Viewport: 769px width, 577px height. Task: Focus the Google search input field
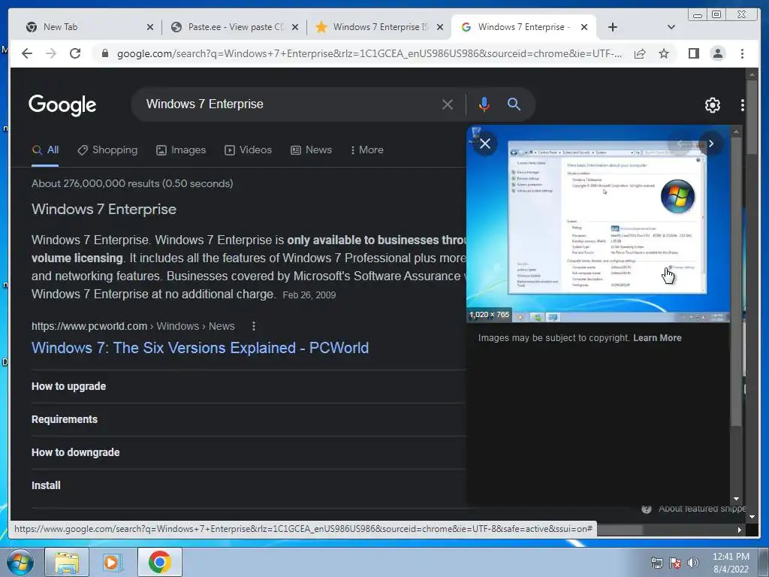click(289, 104)
